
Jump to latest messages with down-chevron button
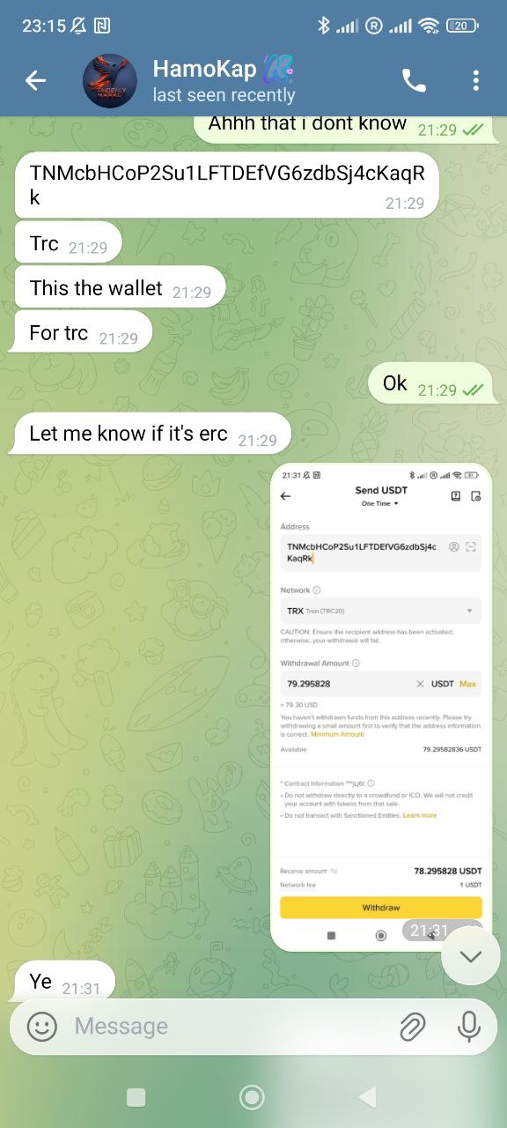point(471,956)
